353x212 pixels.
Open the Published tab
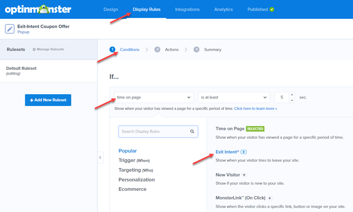[x=258, y=9]
